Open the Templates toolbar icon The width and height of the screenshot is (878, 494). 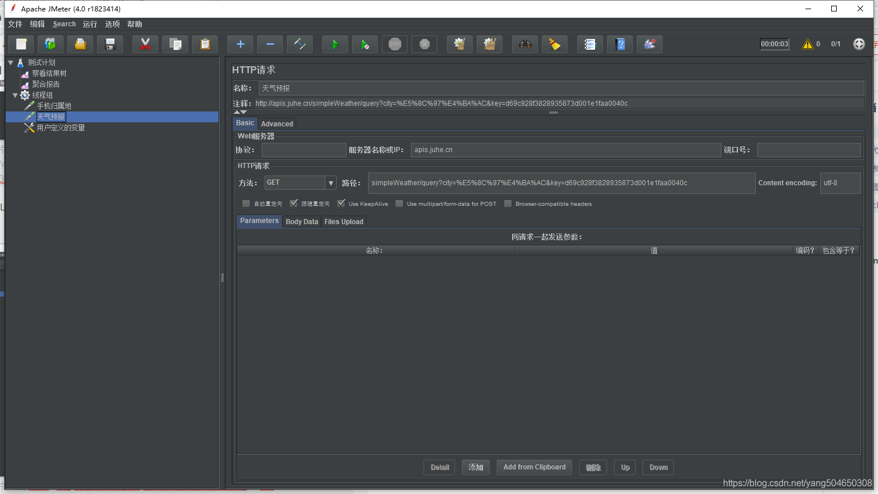point(50,44)
